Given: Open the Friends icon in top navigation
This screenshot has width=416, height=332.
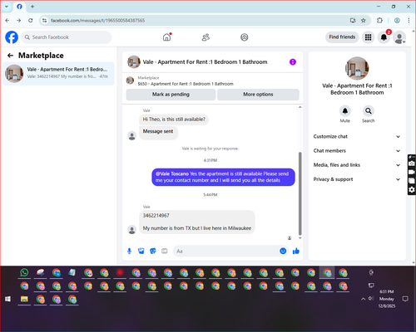Looking at the screenshot, I should tap(206, 37).
